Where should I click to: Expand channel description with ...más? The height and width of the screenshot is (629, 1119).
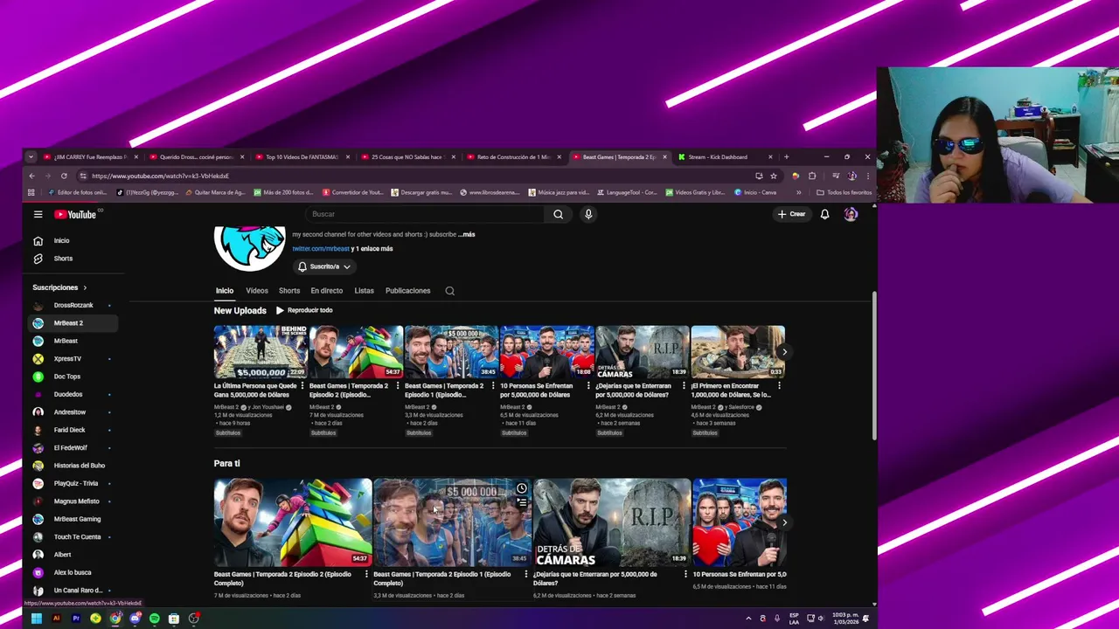pos(467,234)
